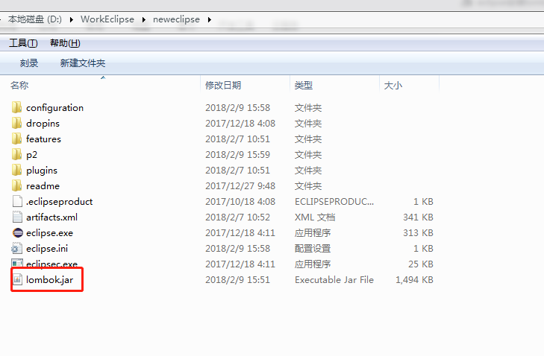Select the file name .eclipseproduct

point(60,202)
